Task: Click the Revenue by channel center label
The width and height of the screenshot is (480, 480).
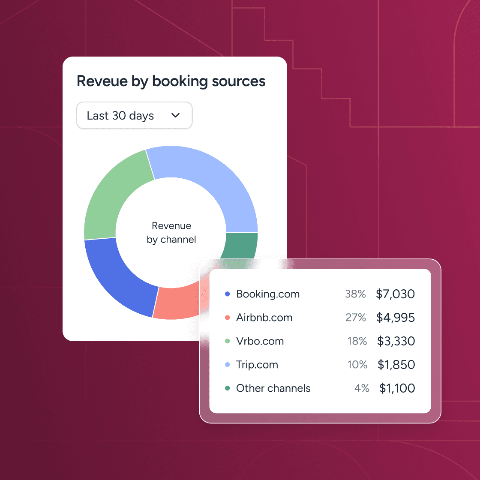Action: pos(171,233)
